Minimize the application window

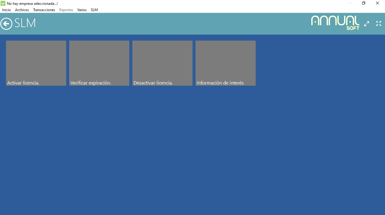(350, 3)
